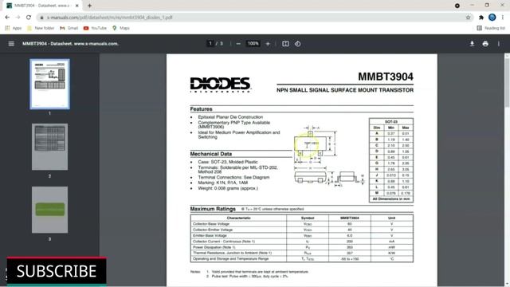Screen dimensions: 510x287
Task: Click the Maximum Ratings heading
Action: tap(213, 209)
